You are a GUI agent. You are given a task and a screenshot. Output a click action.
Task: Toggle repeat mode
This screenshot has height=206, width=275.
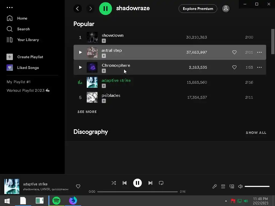coord(161,183)
